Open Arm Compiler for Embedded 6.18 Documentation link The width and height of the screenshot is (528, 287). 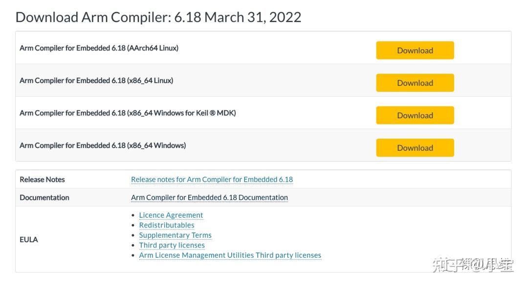[209, 198]
